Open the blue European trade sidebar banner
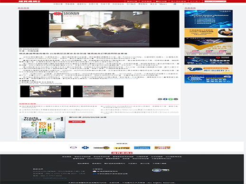Viewport: 246px width, 184px height. tap(208, 79)
